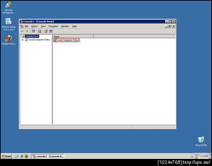Select the Recycle Bin desktop icon
The height and width of the screenshot is (166, 212).
pyautogui.click(x=201, y=141)
